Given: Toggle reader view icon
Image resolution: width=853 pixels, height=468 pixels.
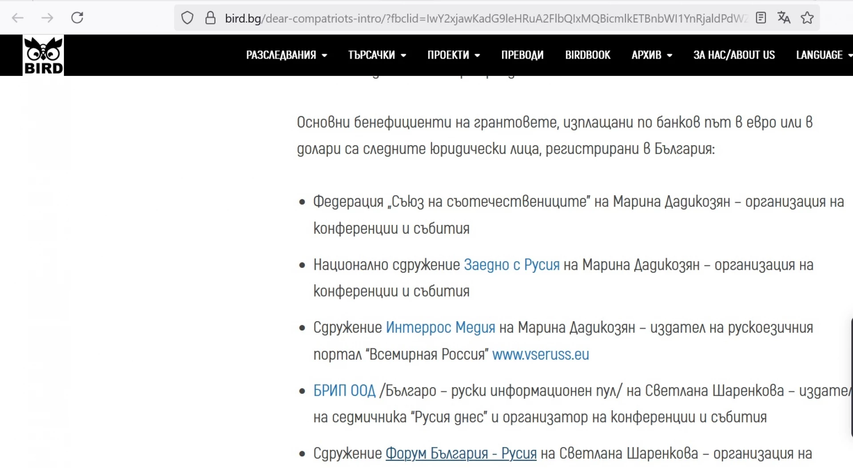Looking at the screenshot, I should tap(761, 18).
